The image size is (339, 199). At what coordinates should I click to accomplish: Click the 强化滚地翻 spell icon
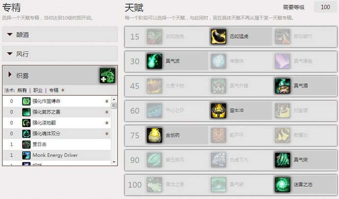tap(26, 123)
